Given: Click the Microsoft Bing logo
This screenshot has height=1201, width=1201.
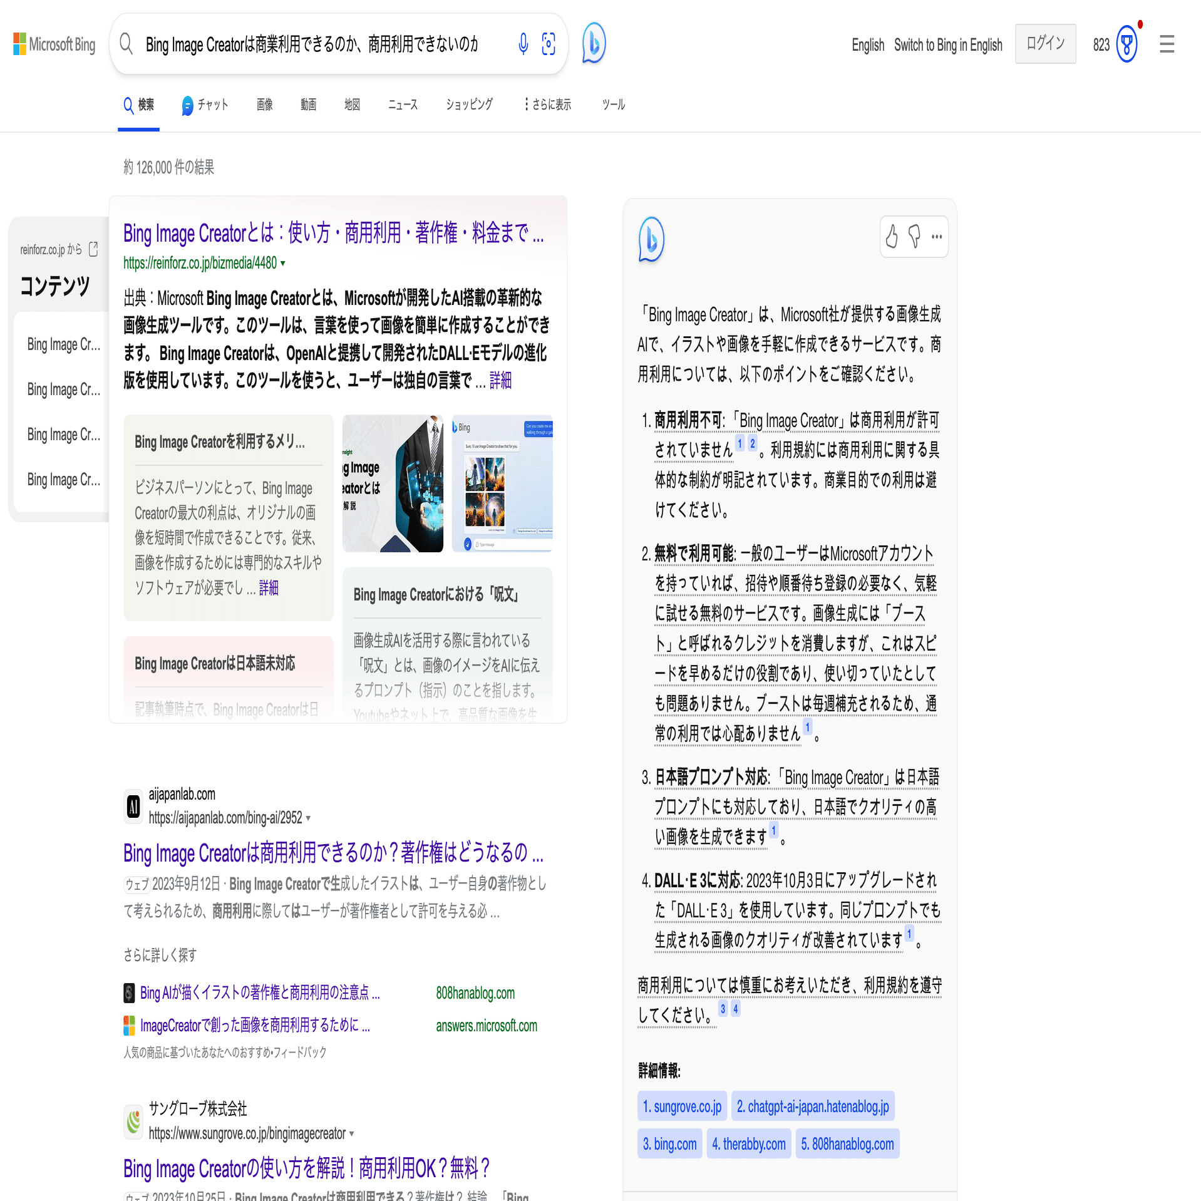Looking at the screenshot, I should pyautogui.click(x=54, y=44).
